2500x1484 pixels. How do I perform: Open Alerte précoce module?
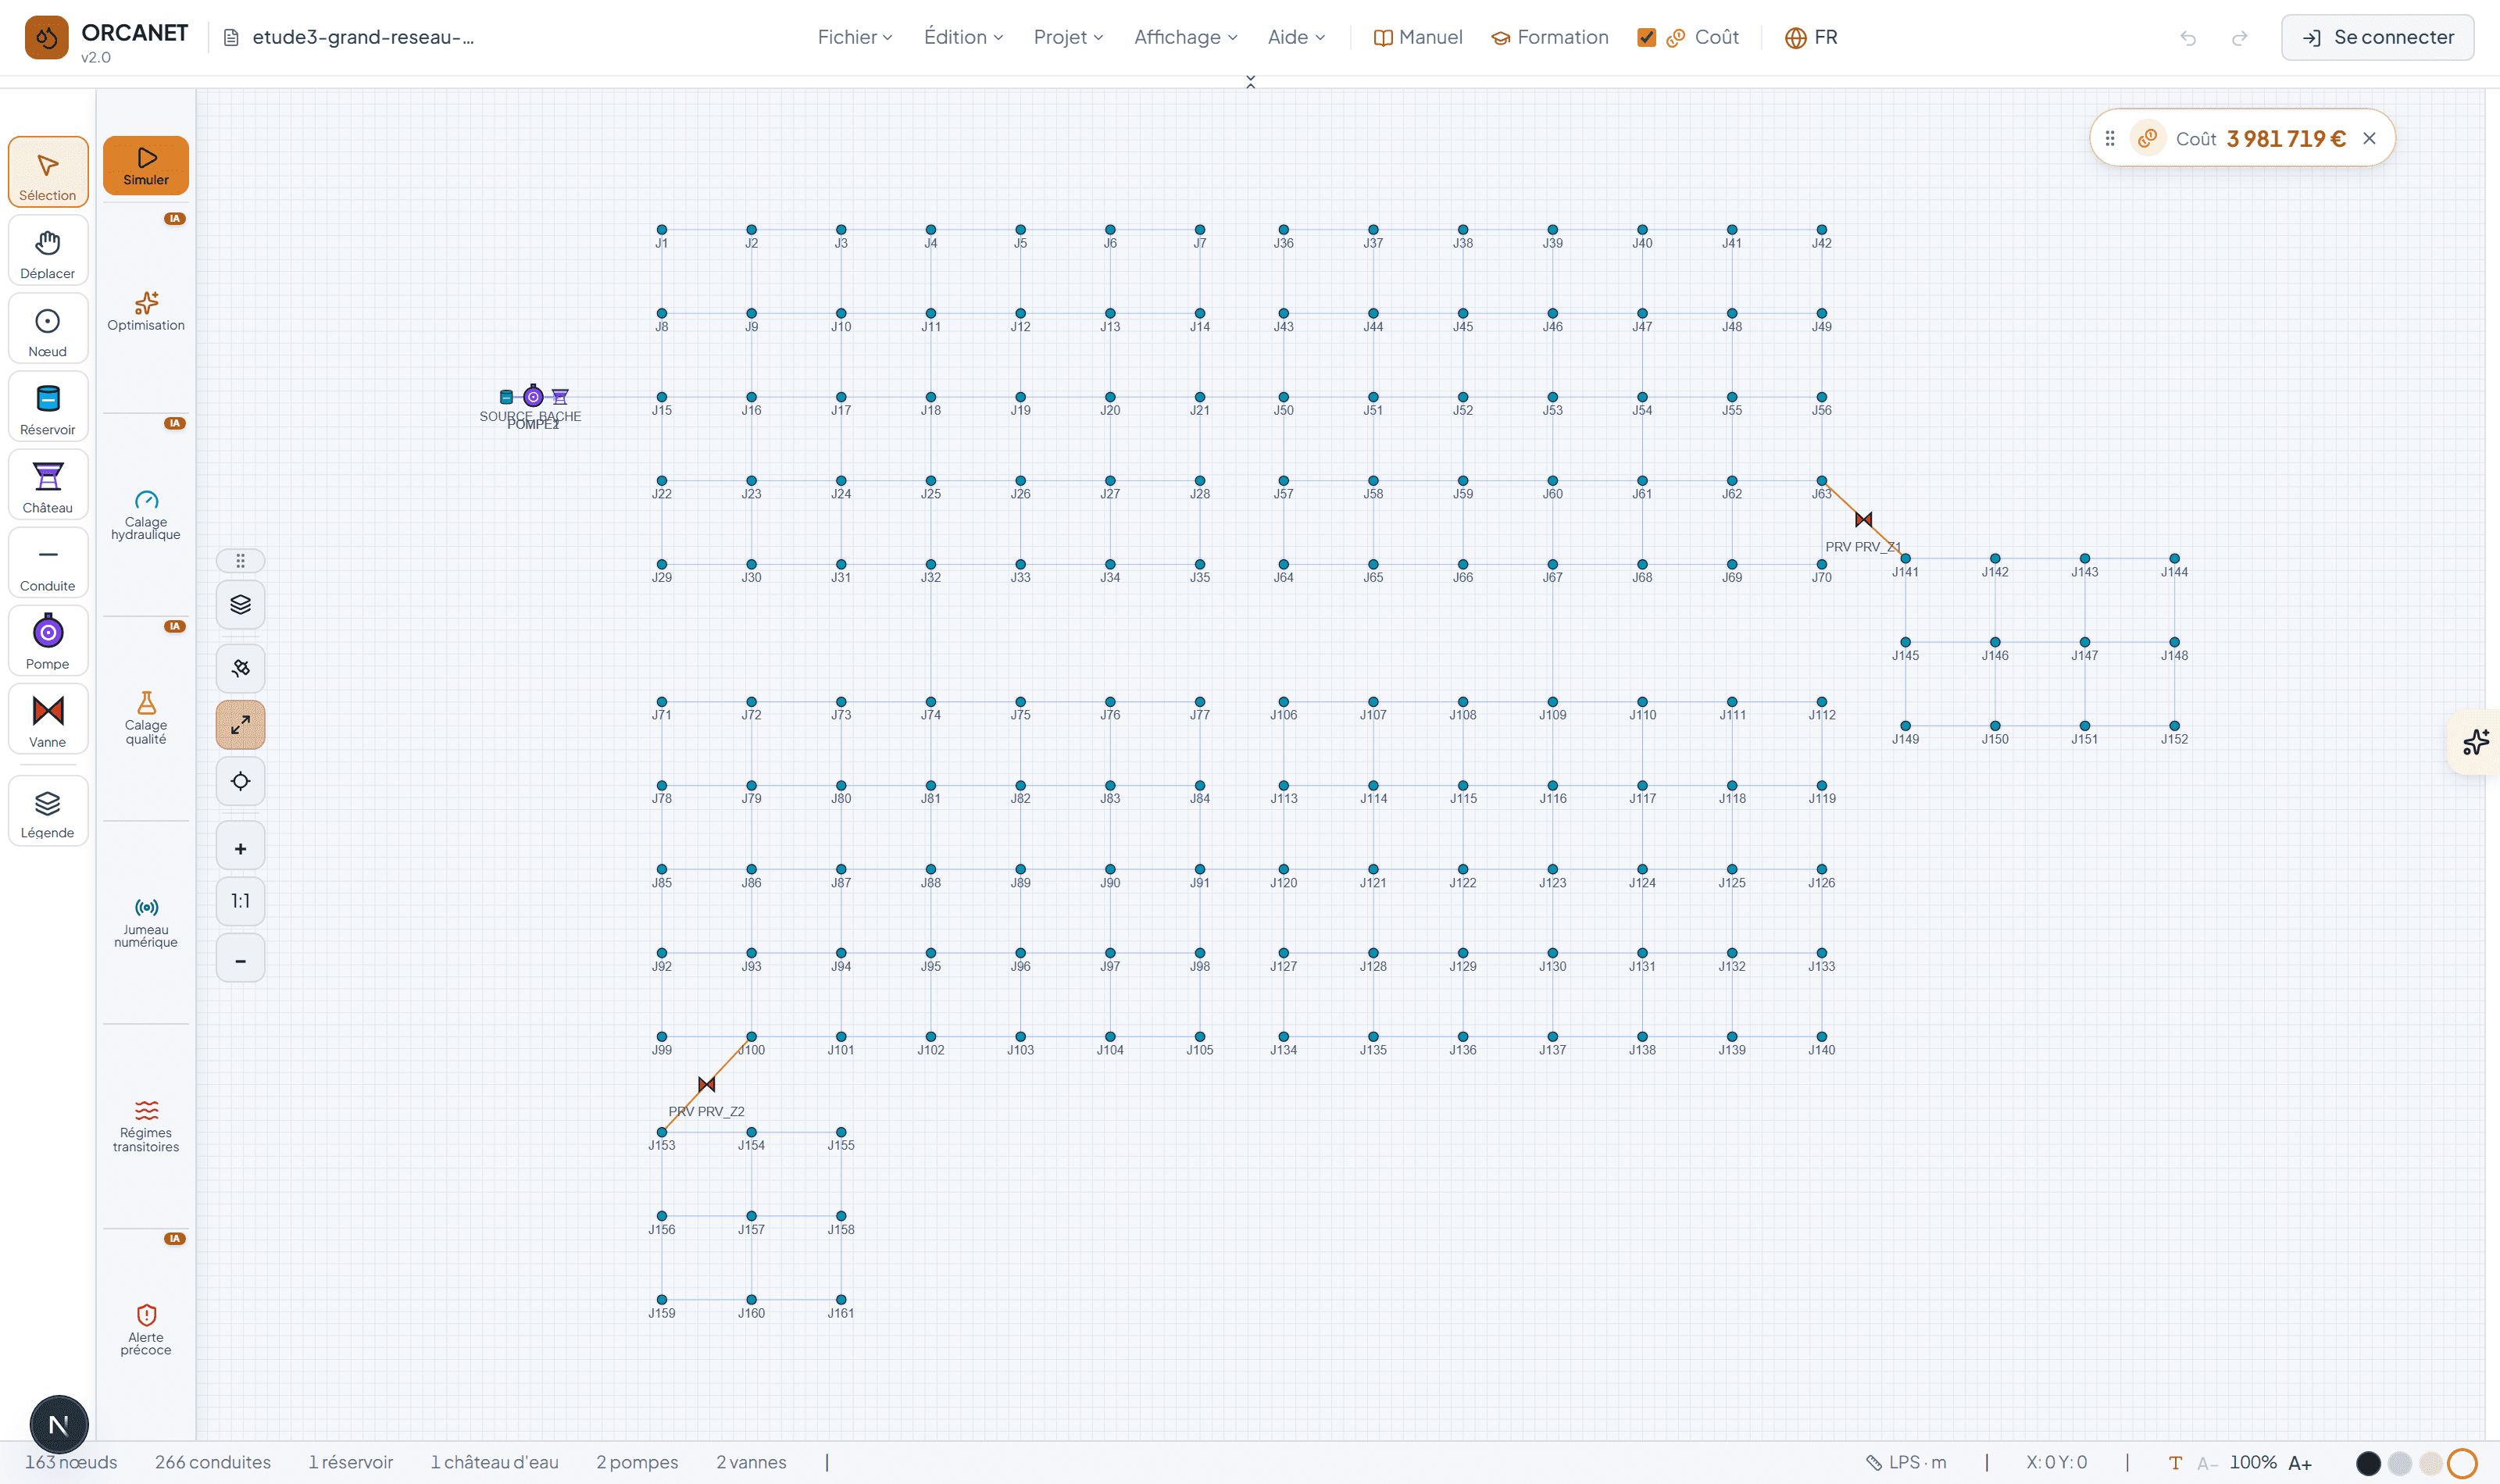point(146,1331)
